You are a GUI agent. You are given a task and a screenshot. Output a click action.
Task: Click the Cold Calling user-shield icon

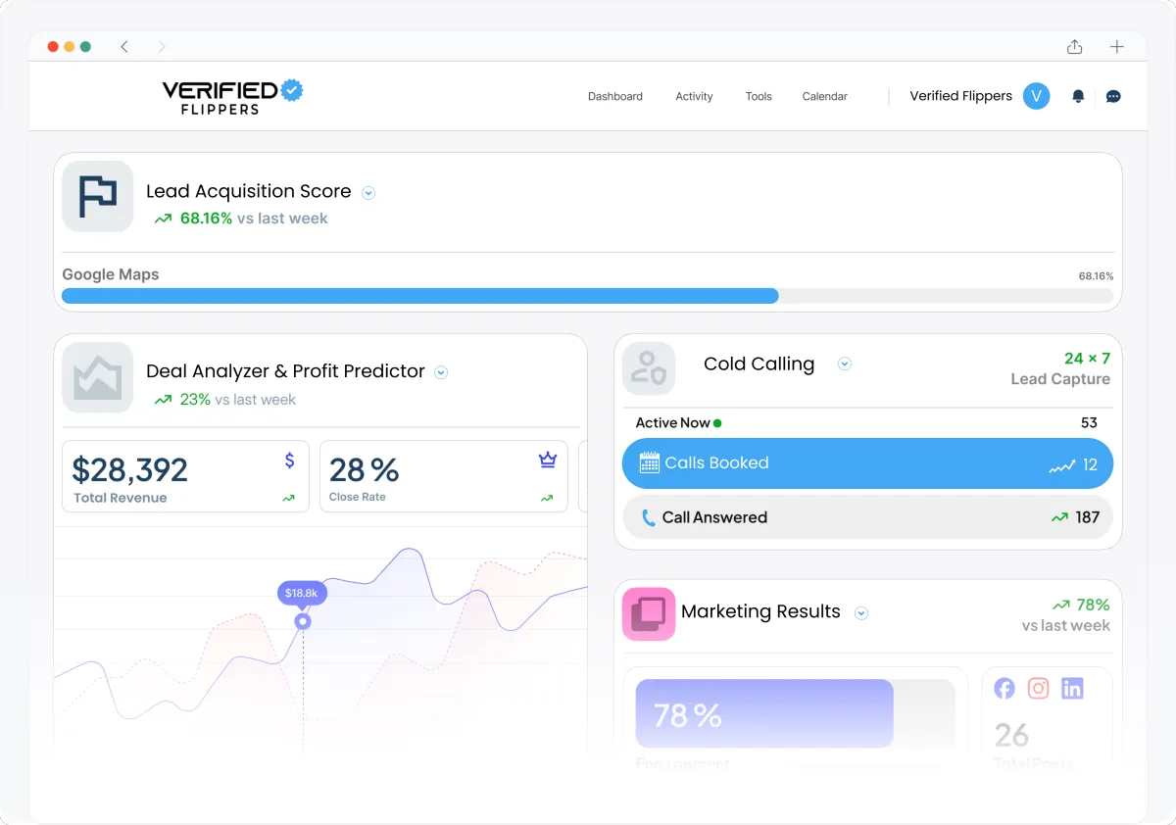[649, 367]
